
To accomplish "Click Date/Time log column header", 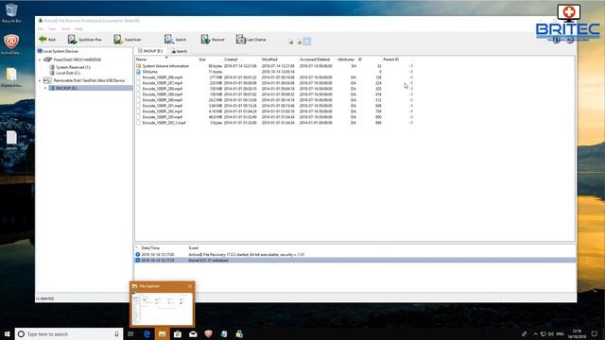I will [x=150, y=247].
